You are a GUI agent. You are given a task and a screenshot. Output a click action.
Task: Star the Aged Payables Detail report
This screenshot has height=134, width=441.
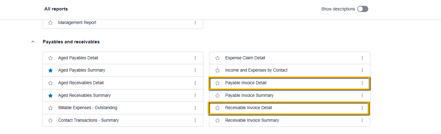[x=51, y=58]
